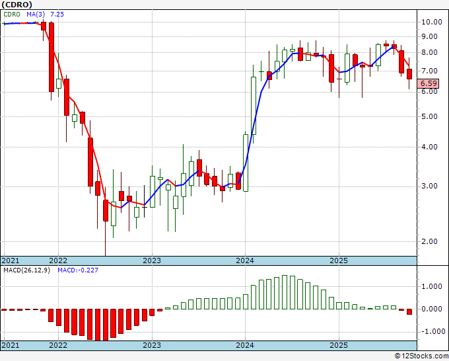Click the latest red MACD histogram bar
449x361 pixels.
point(409,311)
